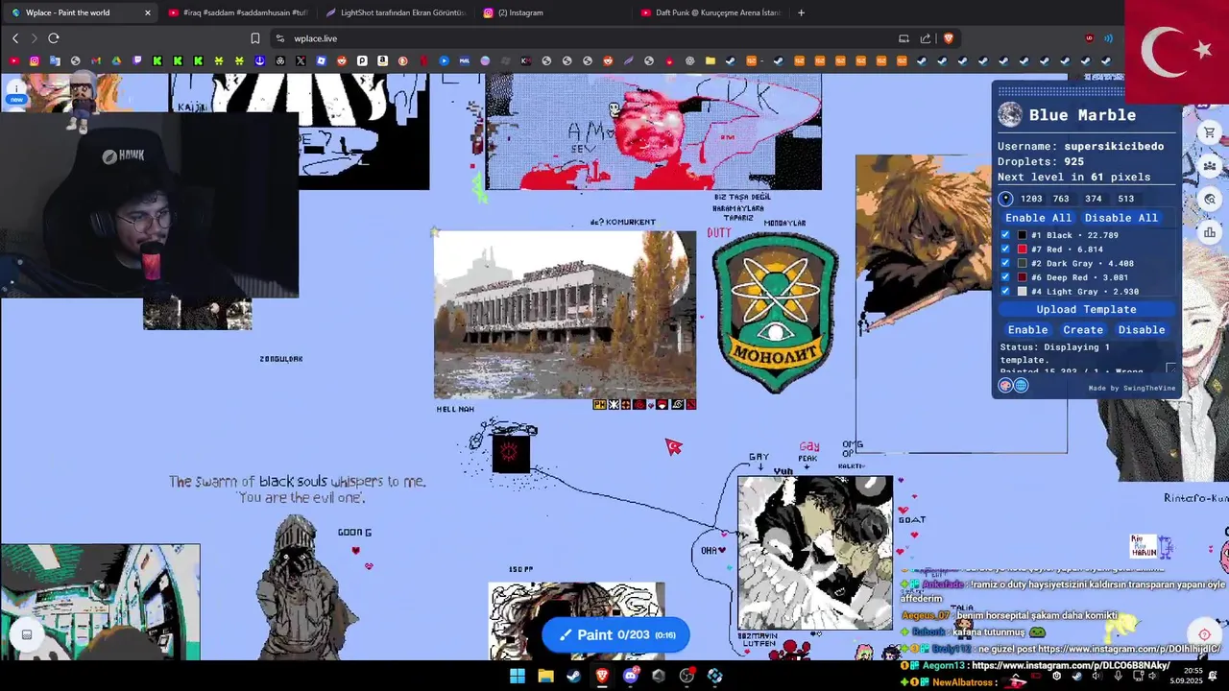1229x691 pixels.
Task: Reload the wplace.live page
Action: click(x=54, y=38)
